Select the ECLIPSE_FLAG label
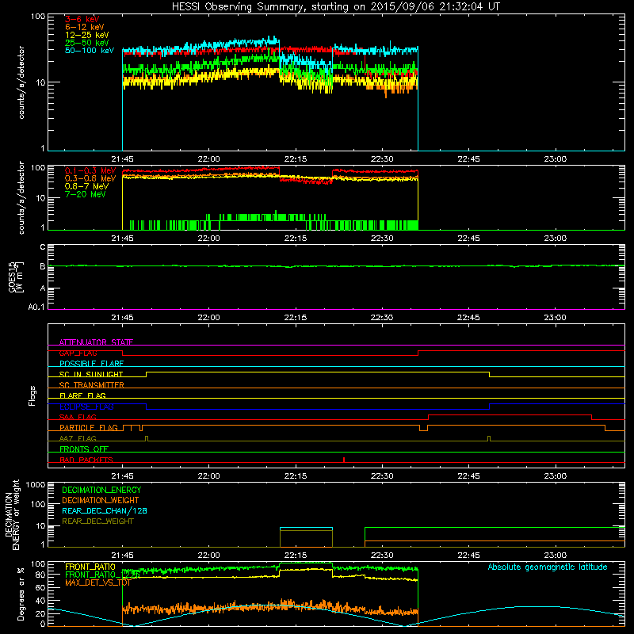This screenshot has width=634, height=634. [86, 407]
